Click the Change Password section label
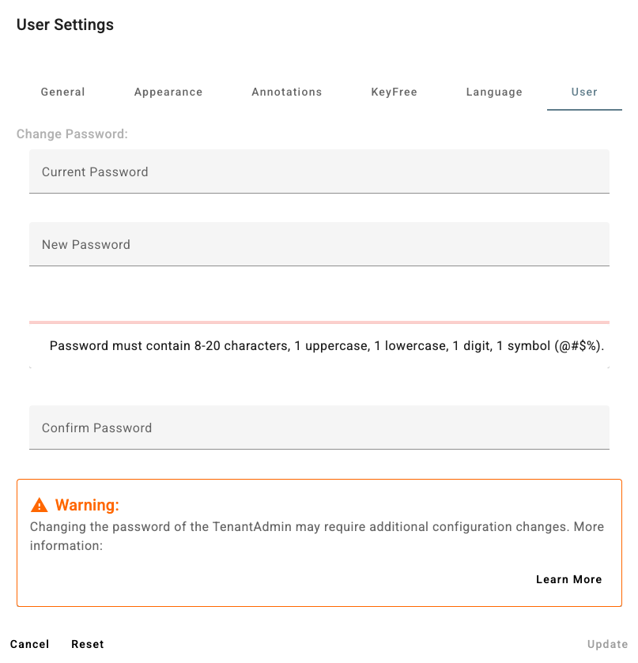 click(72, 134)
